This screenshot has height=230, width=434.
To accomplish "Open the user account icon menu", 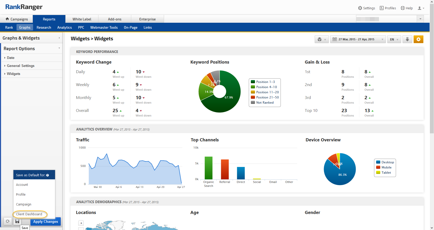I will (421, 8).
